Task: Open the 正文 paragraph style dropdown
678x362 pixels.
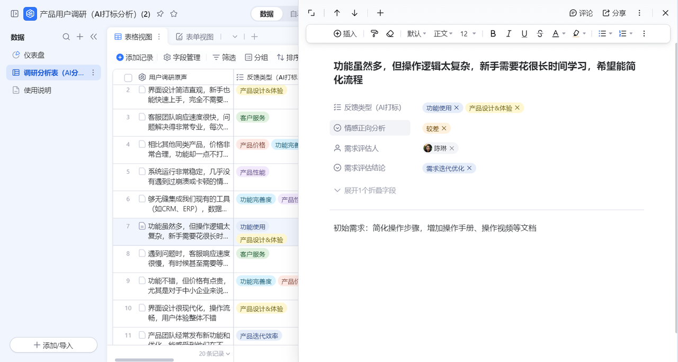Action: tap(443, 33)
